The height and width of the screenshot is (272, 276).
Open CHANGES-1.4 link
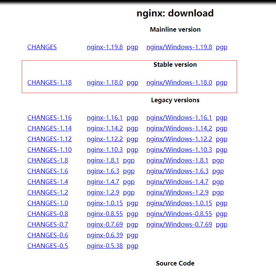[x=47, y=182]
